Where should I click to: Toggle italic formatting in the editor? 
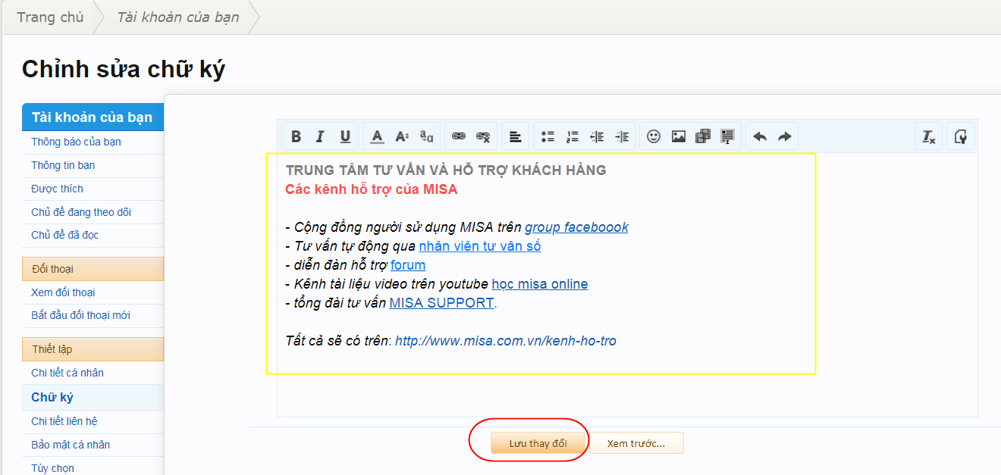pos(320,136)
